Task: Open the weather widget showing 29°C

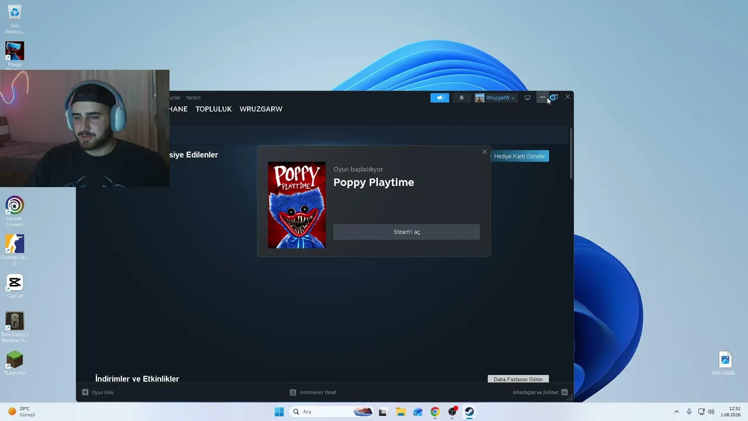Action: [22, 412]
